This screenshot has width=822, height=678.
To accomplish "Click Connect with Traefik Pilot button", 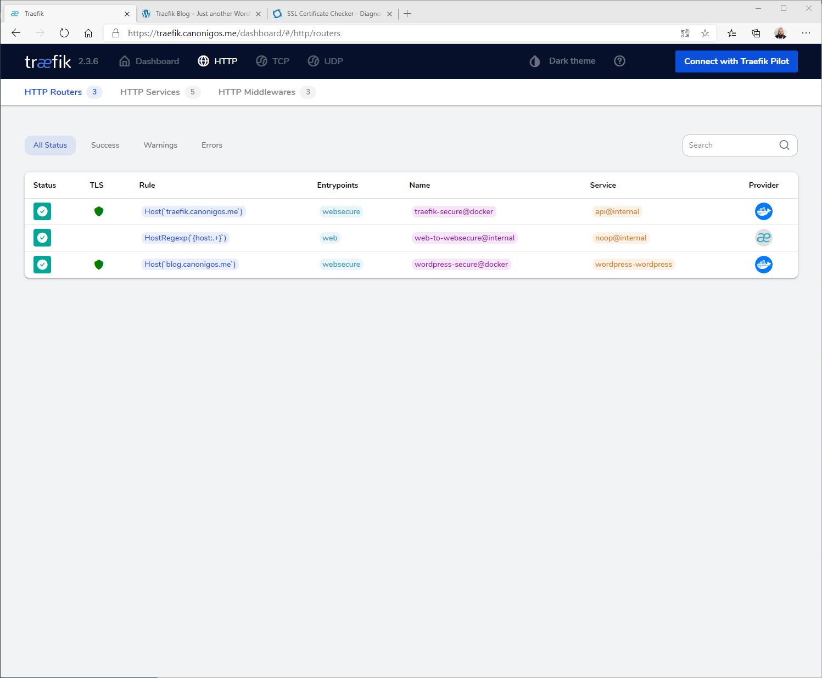I will point(736,61).
